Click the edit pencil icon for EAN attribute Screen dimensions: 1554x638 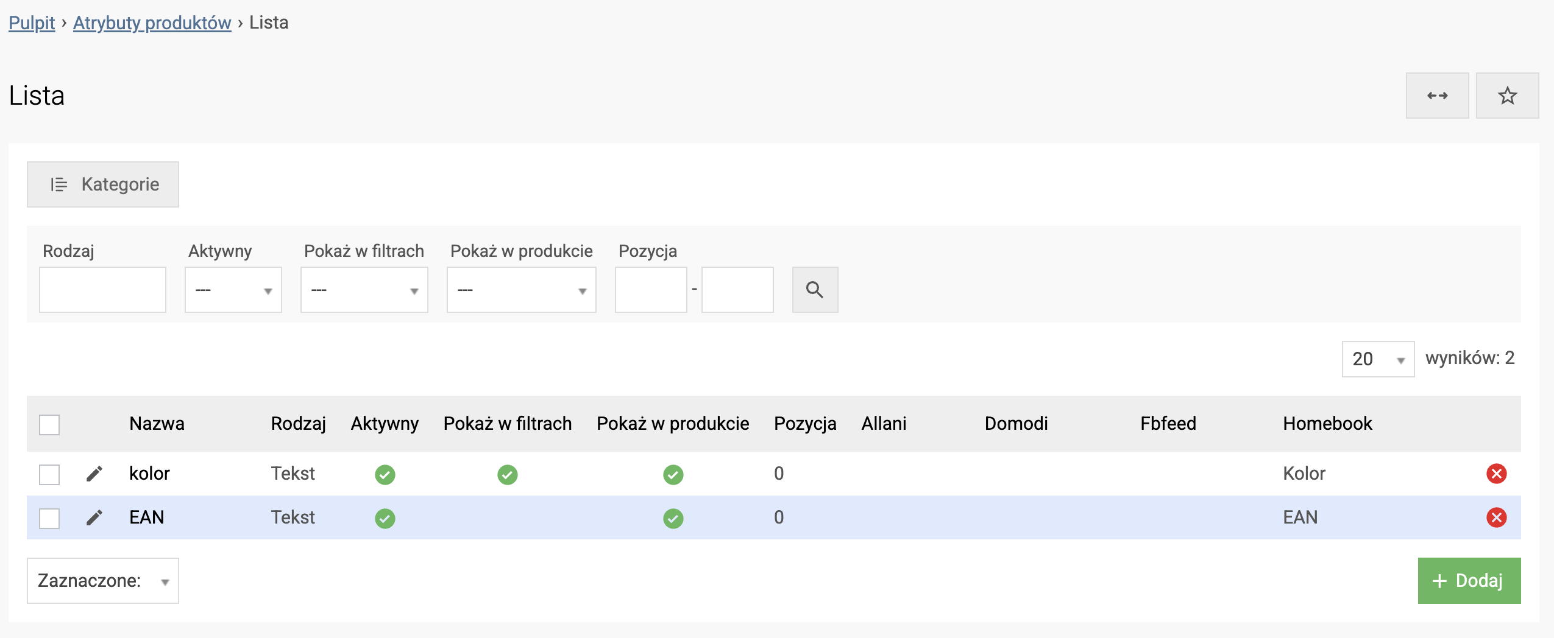coord(94,517)
